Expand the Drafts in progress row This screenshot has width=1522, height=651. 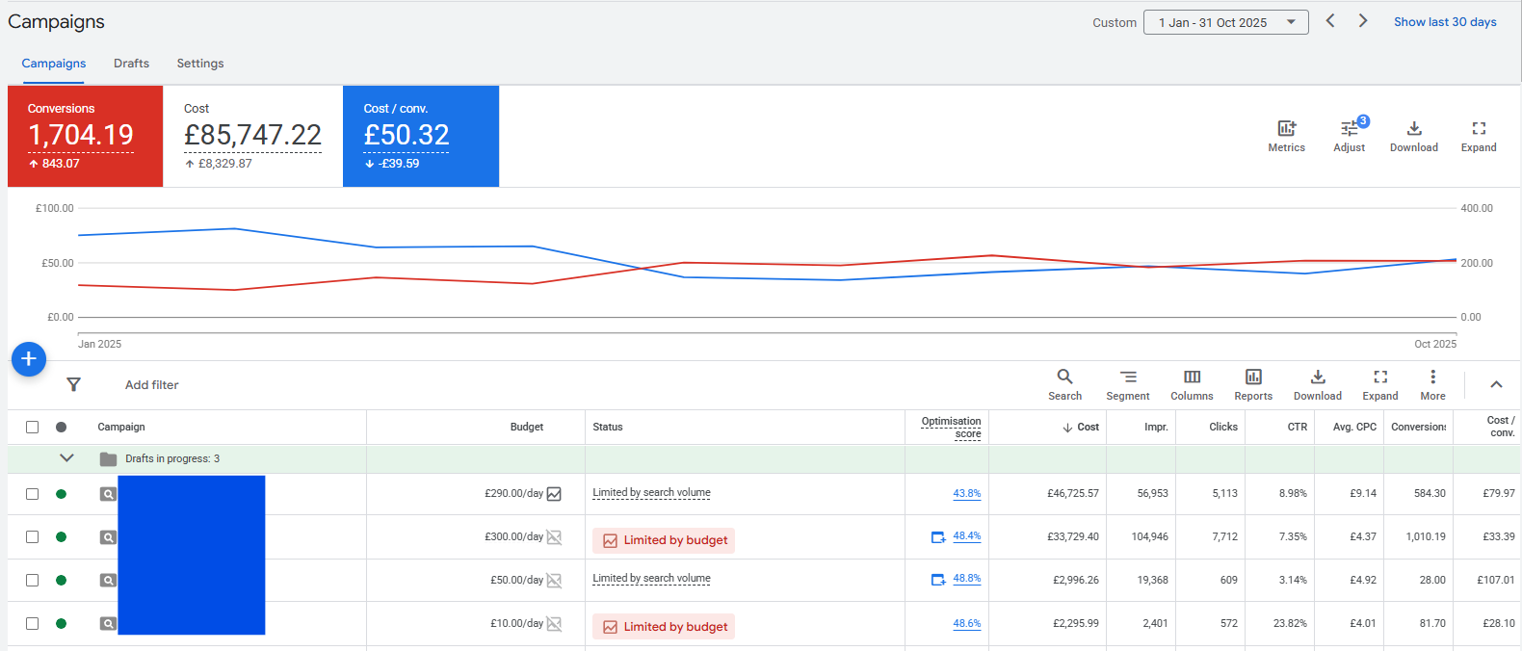coord(66,458)
